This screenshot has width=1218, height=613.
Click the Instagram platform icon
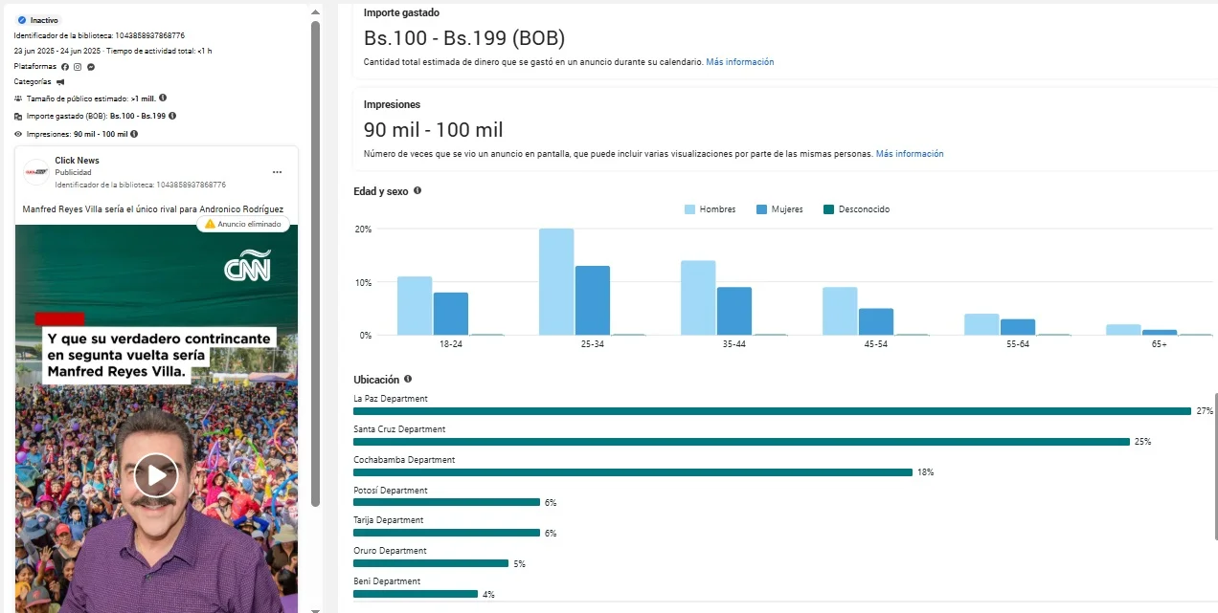[x=78, y=67]
